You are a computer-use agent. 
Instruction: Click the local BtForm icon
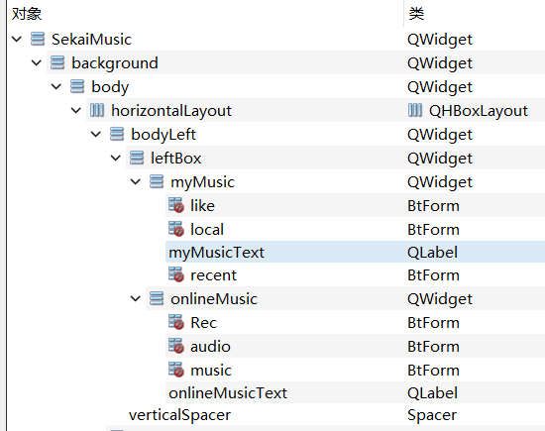(176, 229)
